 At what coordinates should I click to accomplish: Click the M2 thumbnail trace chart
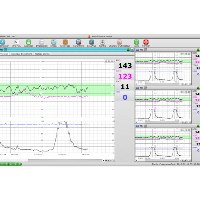point(163,67)
